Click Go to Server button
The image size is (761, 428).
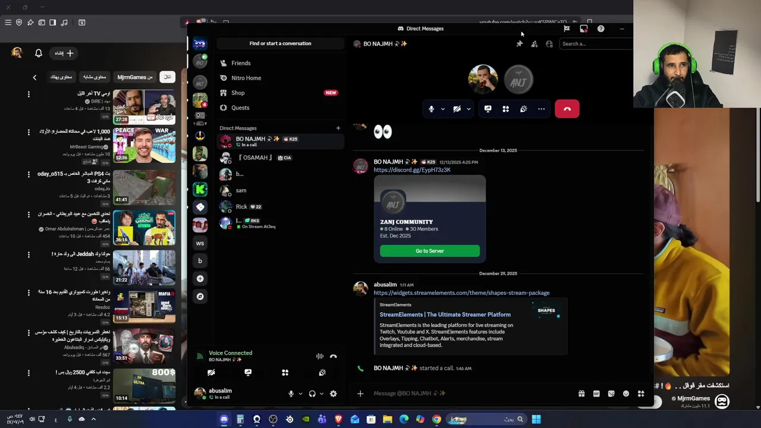point(430,251)
